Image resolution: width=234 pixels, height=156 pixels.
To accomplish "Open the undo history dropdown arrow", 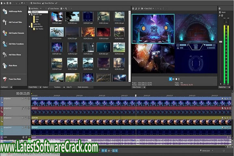I will coord(24,3).
